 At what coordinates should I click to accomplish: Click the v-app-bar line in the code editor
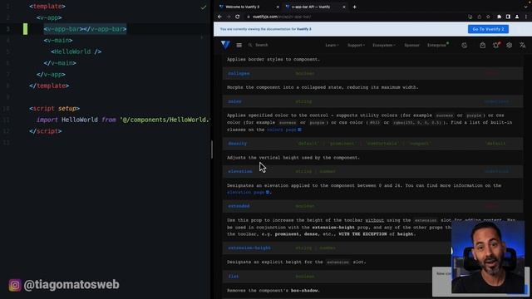pyautogui.click(x=85, y=29)
